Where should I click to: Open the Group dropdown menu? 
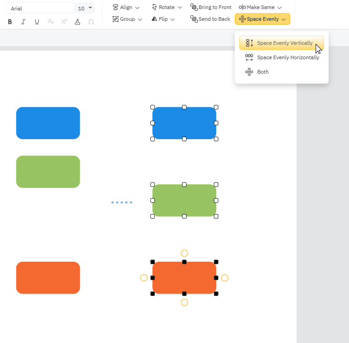pyautogui.click(x=127, y=19)
